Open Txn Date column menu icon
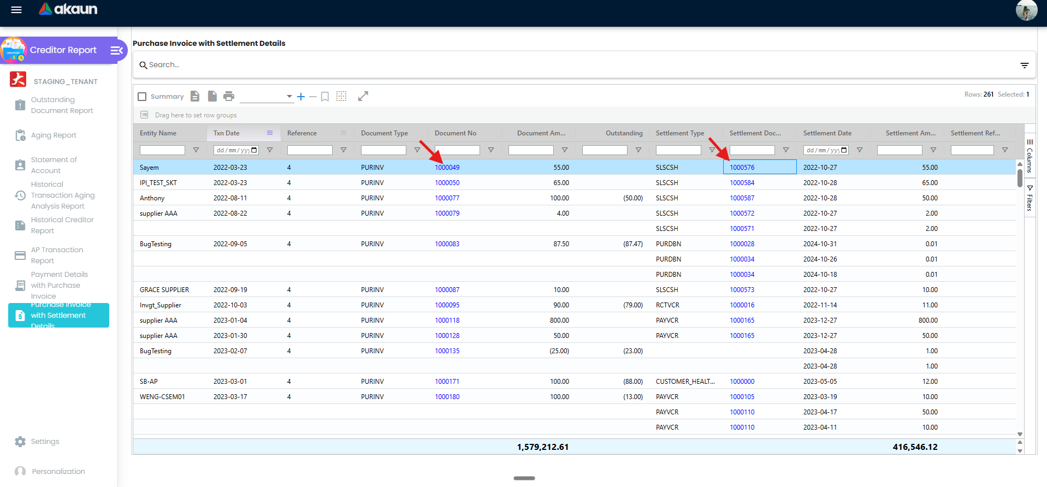 point(270,133)
